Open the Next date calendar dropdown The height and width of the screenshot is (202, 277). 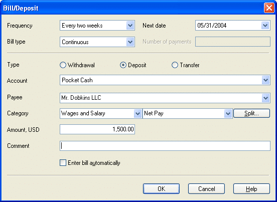pos(265,26)
